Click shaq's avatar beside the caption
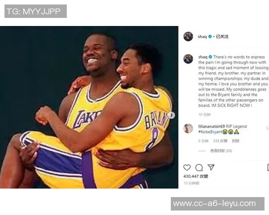The image size is (269, 215). coord(188,59)
